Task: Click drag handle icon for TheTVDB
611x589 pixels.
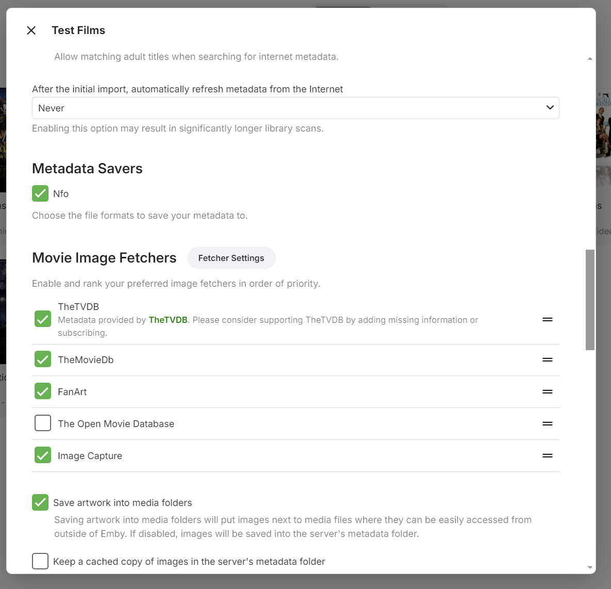Action: click(x=548, y=320)
